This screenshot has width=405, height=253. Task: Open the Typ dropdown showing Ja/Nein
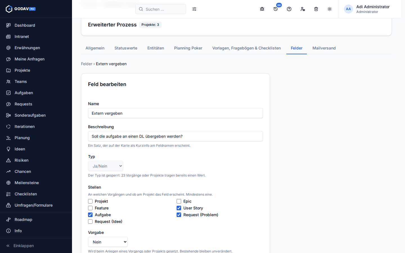[106, 166]
